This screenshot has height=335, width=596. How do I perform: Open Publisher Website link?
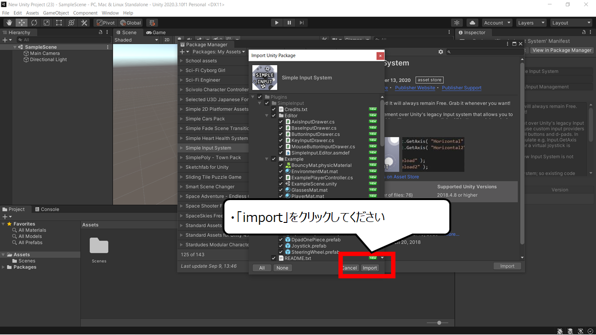pos(415,88)
